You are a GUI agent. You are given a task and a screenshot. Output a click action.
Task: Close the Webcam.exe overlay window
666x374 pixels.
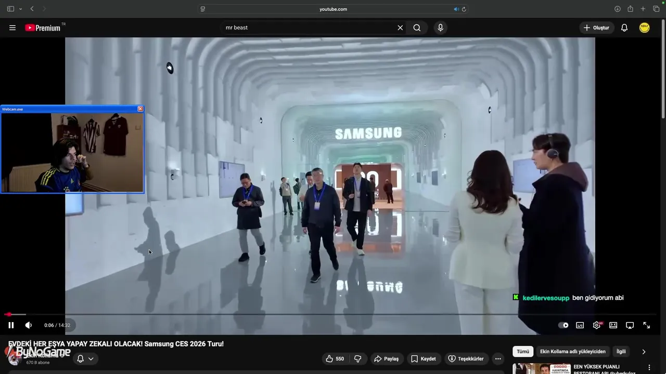[140, 109]
